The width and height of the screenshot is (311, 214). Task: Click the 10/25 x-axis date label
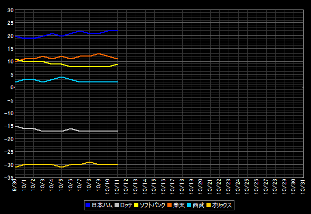247,186
